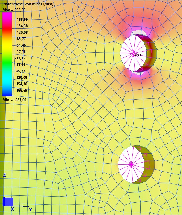Click the Z axis label of the triad
The height and width of the screenshot is (215, 182).
4,175
